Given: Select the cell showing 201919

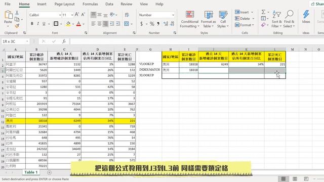Looking at the screenshot, I should 36,104.
